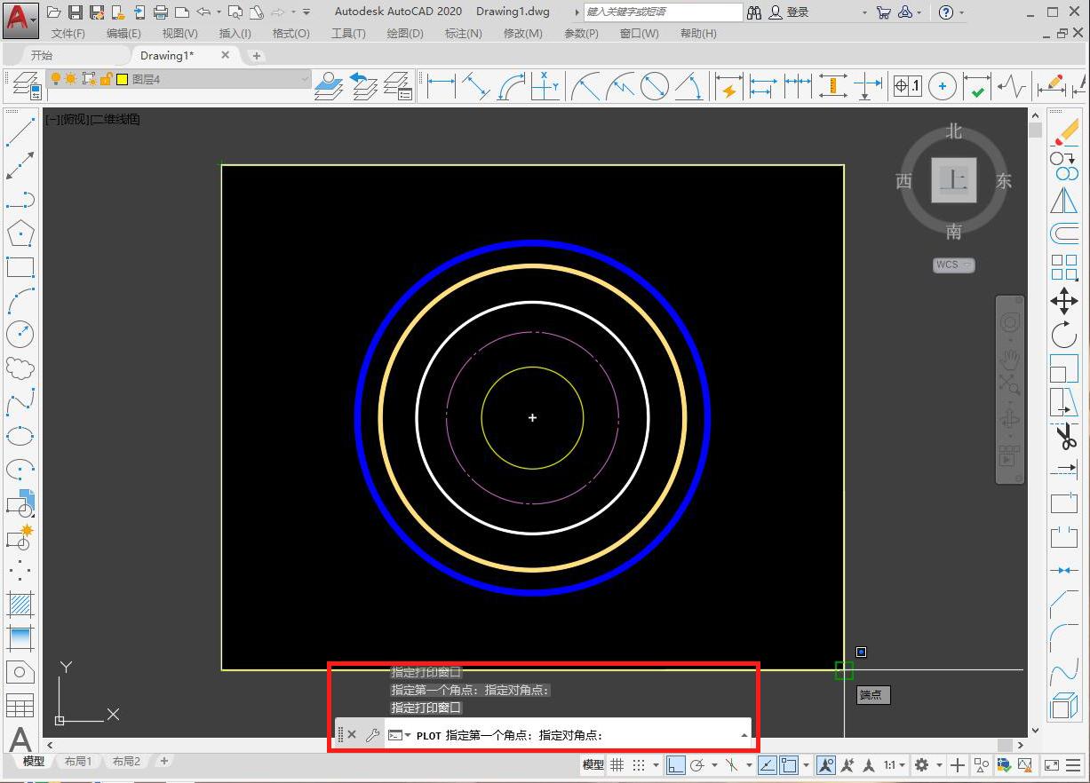Click the Layer Previous icon
Screen dimensions: 1090x783
(362, 86)
